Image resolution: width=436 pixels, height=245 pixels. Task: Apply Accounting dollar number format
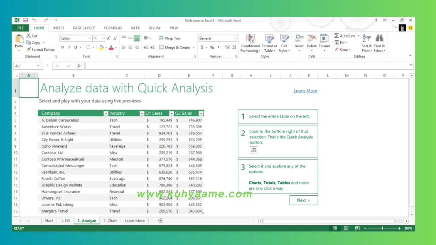pyautogui.click(x=202, y=47)
